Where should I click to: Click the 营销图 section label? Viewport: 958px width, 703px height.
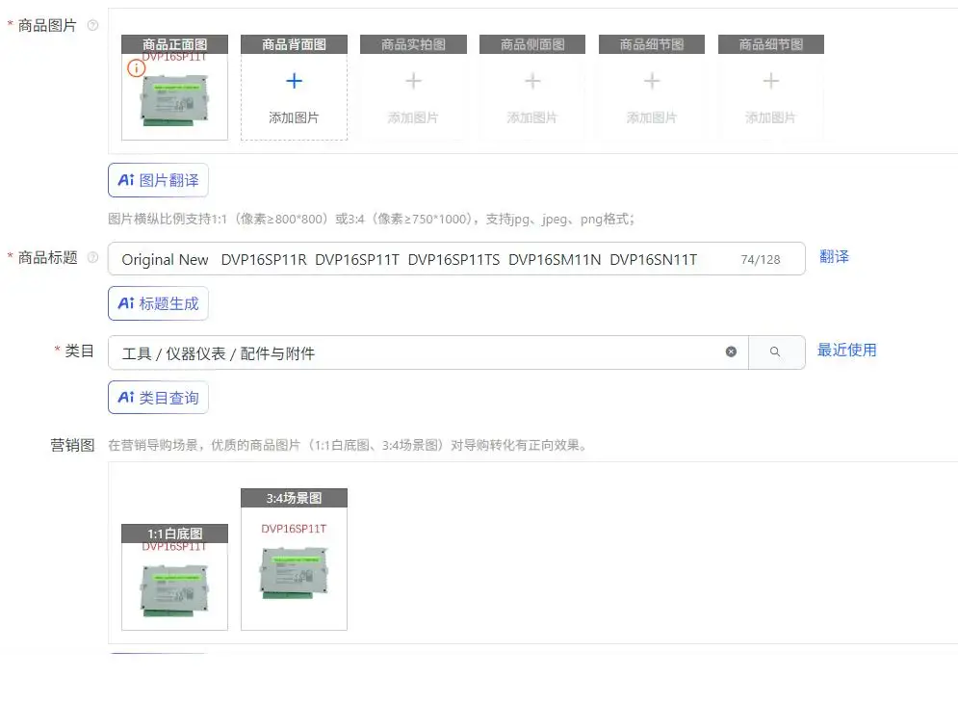[x=72, y=445]
